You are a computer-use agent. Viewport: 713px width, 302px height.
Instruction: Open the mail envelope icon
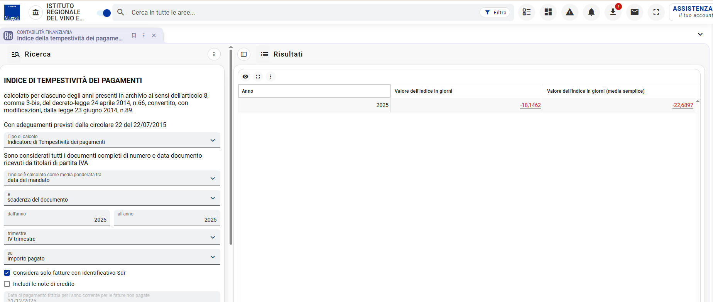click(x=635, y=12)
